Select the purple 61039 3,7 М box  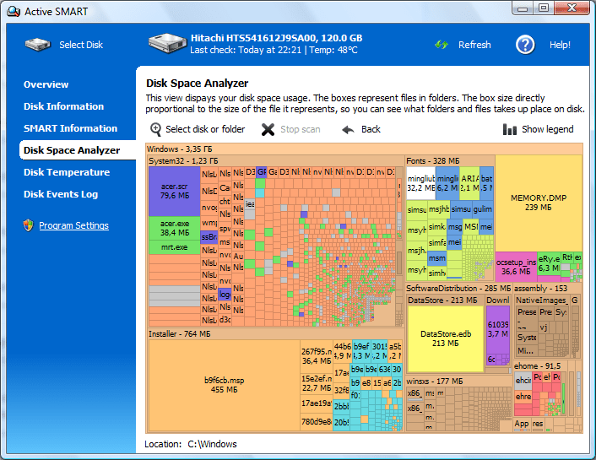(498, 330)
